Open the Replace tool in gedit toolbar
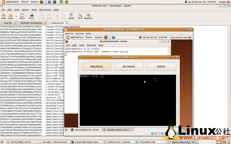This screenshot has height=144, width=231. [88, 16]
